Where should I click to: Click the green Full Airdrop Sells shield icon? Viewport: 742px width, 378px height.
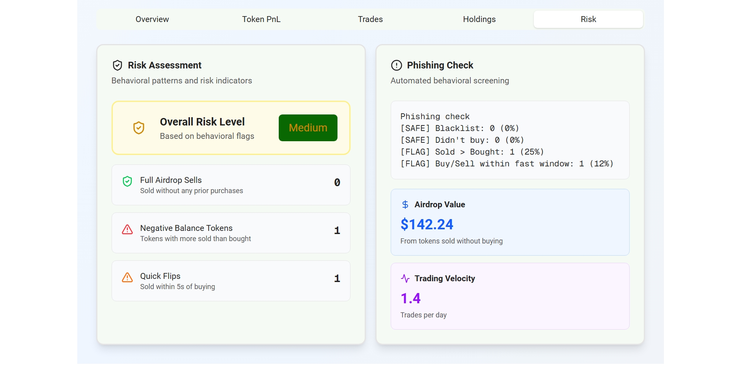point(127,181)
